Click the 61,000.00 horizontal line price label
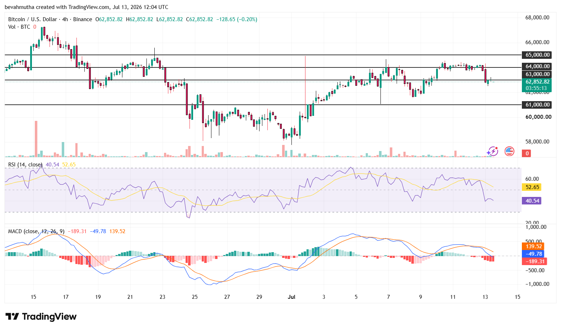561x330 pixels. 537,105
